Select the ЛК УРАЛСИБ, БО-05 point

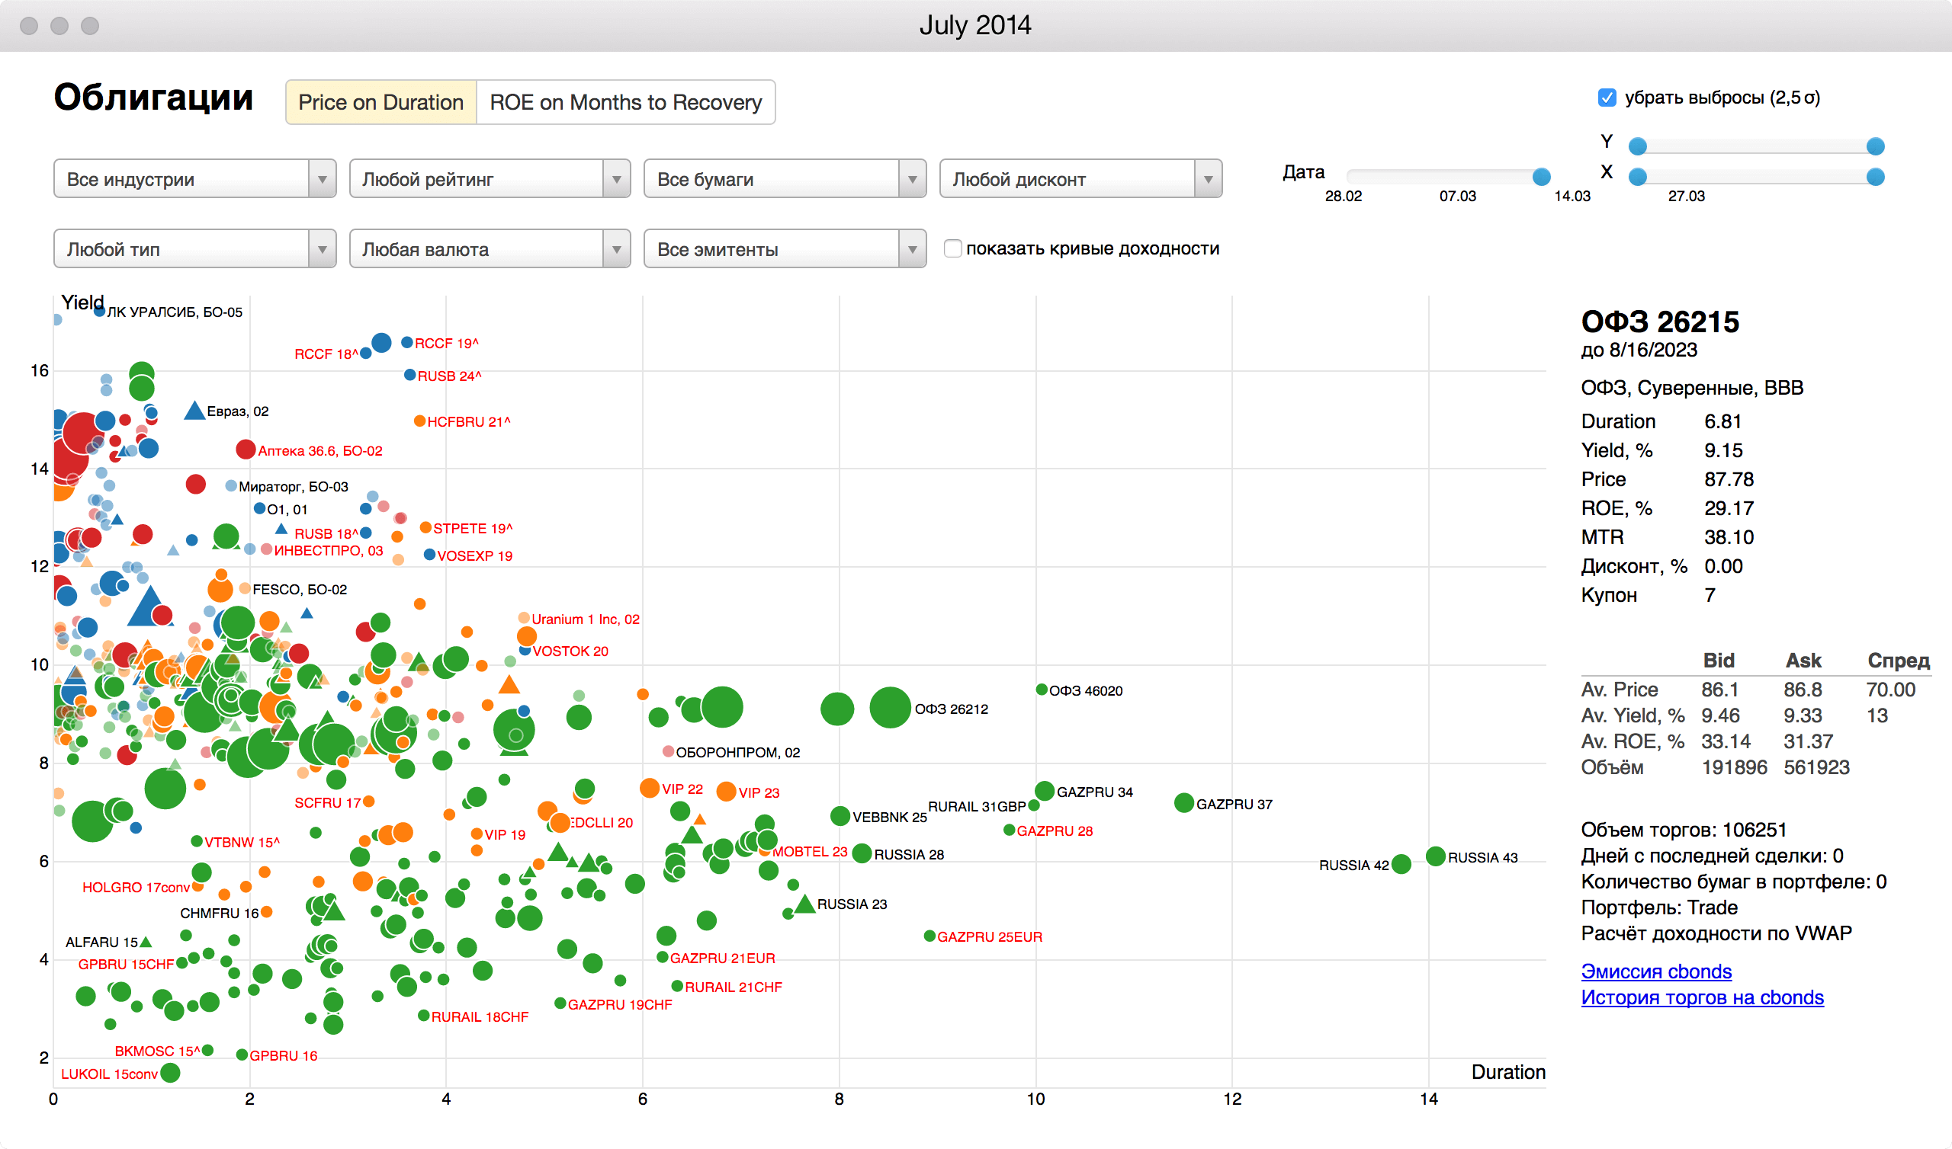(99, 312)
